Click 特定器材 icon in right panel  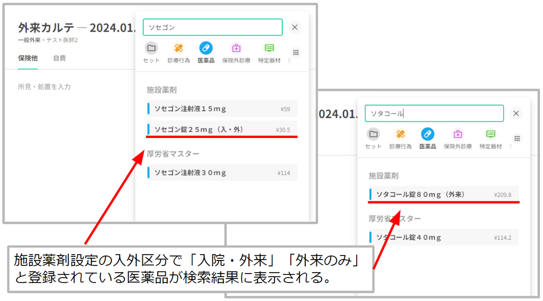(491, 134)
